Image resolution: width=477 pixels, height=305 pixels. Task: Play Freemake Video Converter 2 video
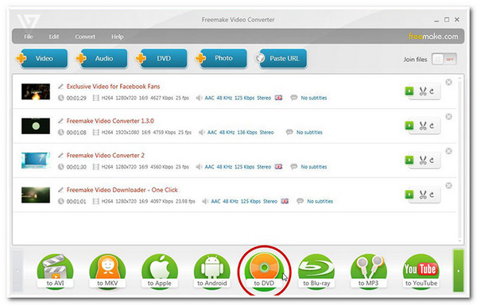click(409, 160)
